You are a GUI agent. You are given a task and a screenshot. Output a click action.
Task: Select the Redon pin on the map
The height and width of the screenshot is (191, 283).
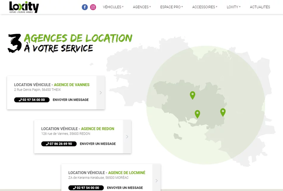coord(223,112)
